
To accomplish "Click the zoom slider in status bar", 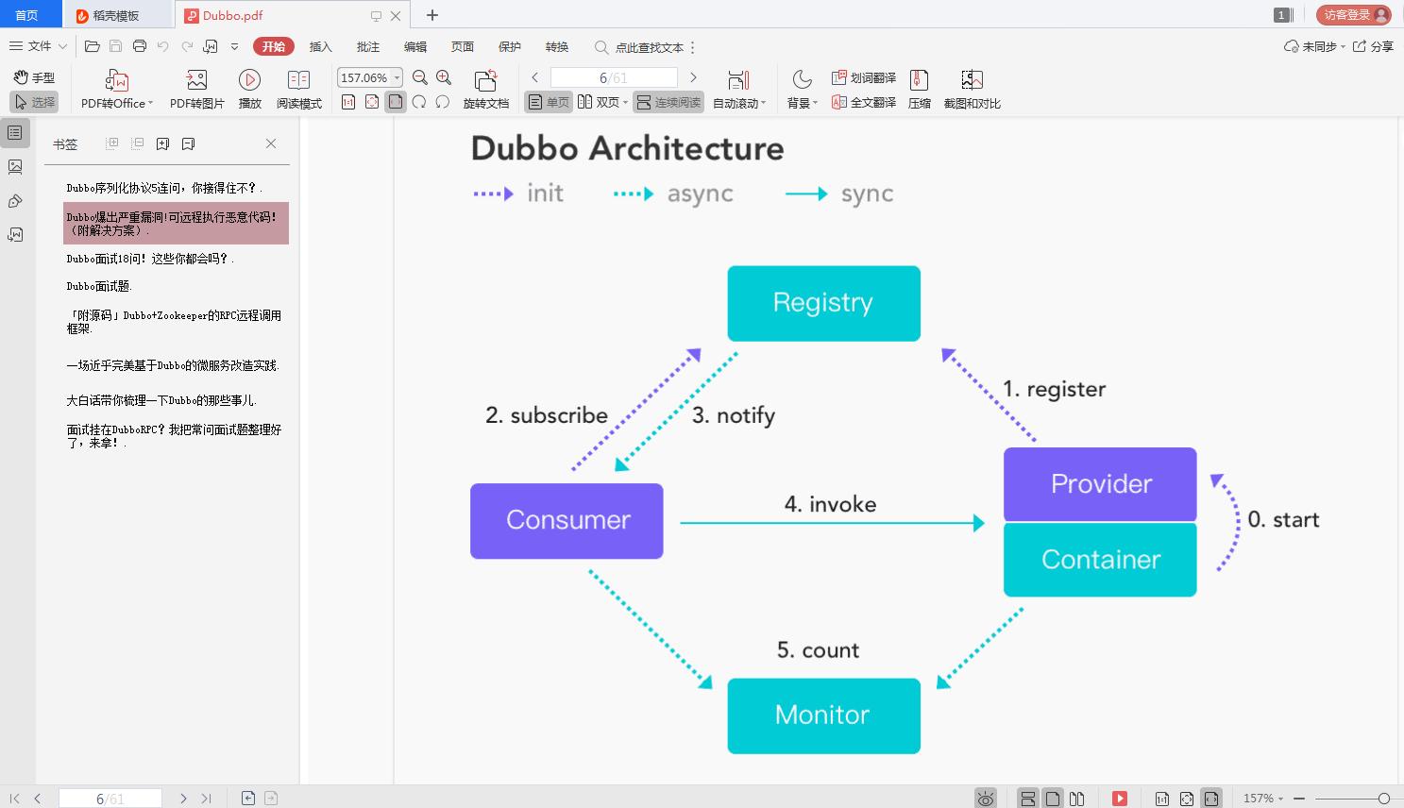I will 1350,799.
